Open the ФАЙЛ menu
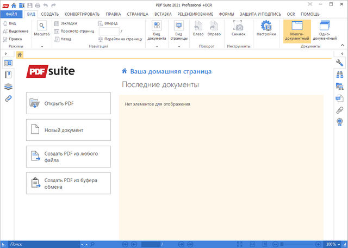The height and width of the screenshot is (248, 348). coord(11,13)
